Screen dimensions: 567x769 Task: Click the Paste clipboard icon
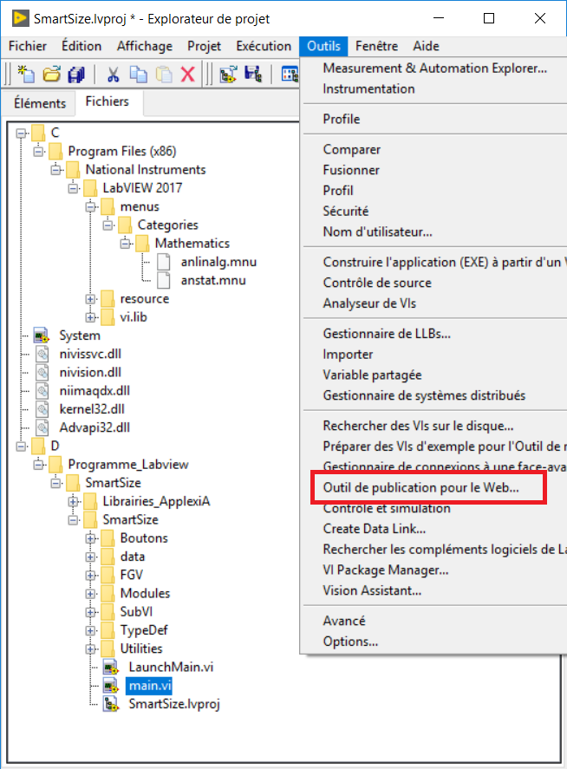pyautogui.click(x=164, y=75)
